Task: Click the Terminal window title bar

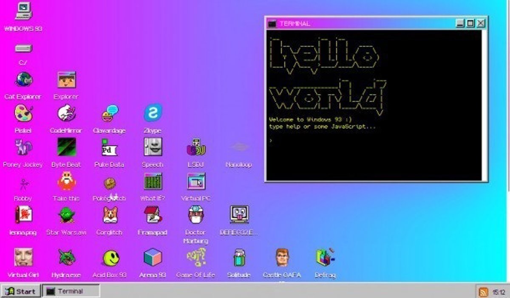Action: [x=361, y=23]
